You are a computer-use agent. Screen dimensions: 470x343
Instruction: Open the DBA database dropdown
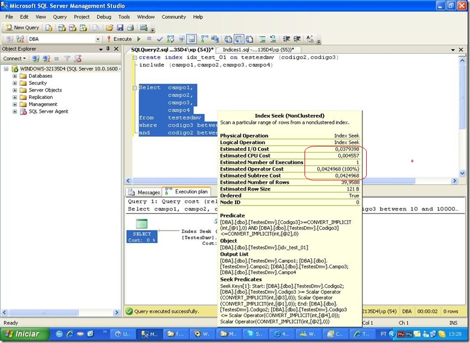[x=98, y=39]
